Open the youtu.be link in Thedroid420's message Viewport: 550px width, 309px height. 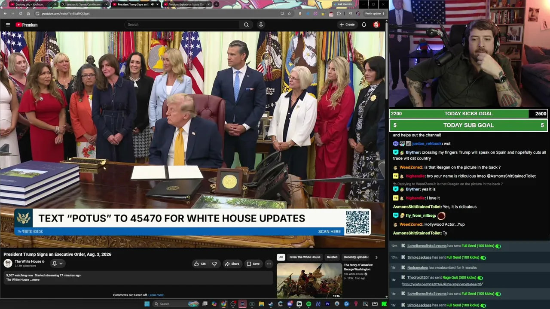pos(442,284)
